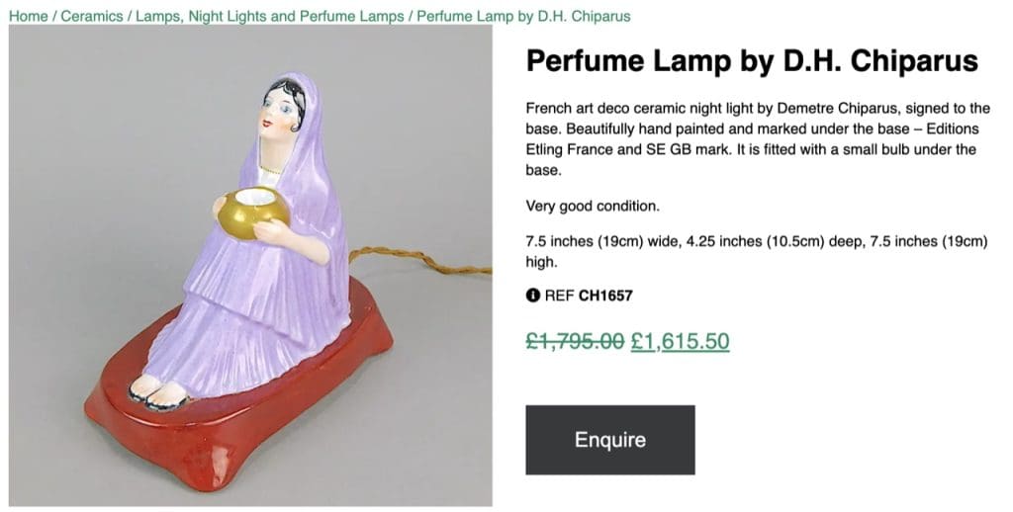
Task: Click the Very good condition text
Action: pos(592,207)
